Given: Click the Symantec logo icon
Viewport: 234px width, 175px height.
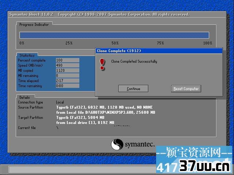Looking at the screenshot, I should (117, 144).
